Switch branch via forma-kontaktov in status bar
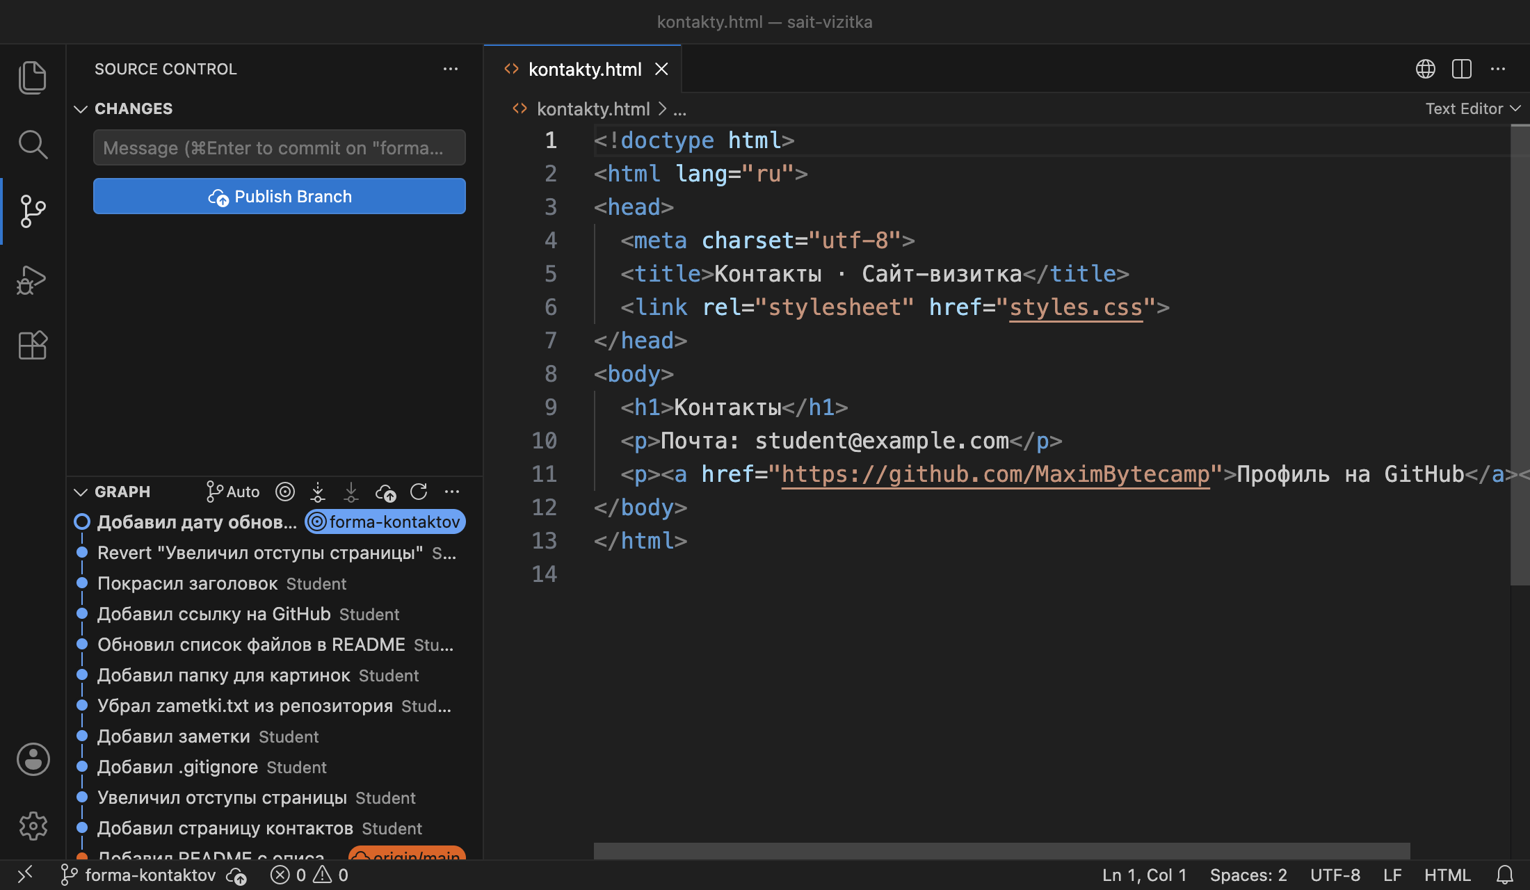The height and width of the screenshot is (890, 1530). (139, 875)
